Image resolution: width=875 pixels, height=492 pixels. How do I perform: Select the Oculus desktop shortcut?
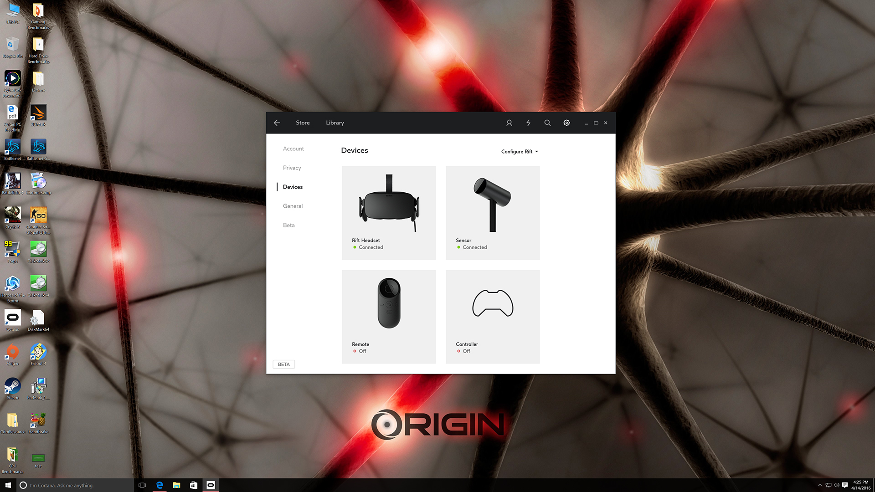[13, 321]
